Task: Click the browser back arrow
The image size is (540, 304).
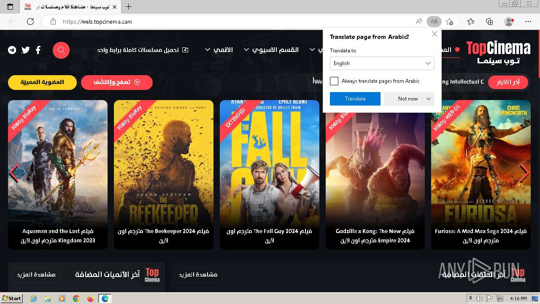Action: tap(12, 22)
